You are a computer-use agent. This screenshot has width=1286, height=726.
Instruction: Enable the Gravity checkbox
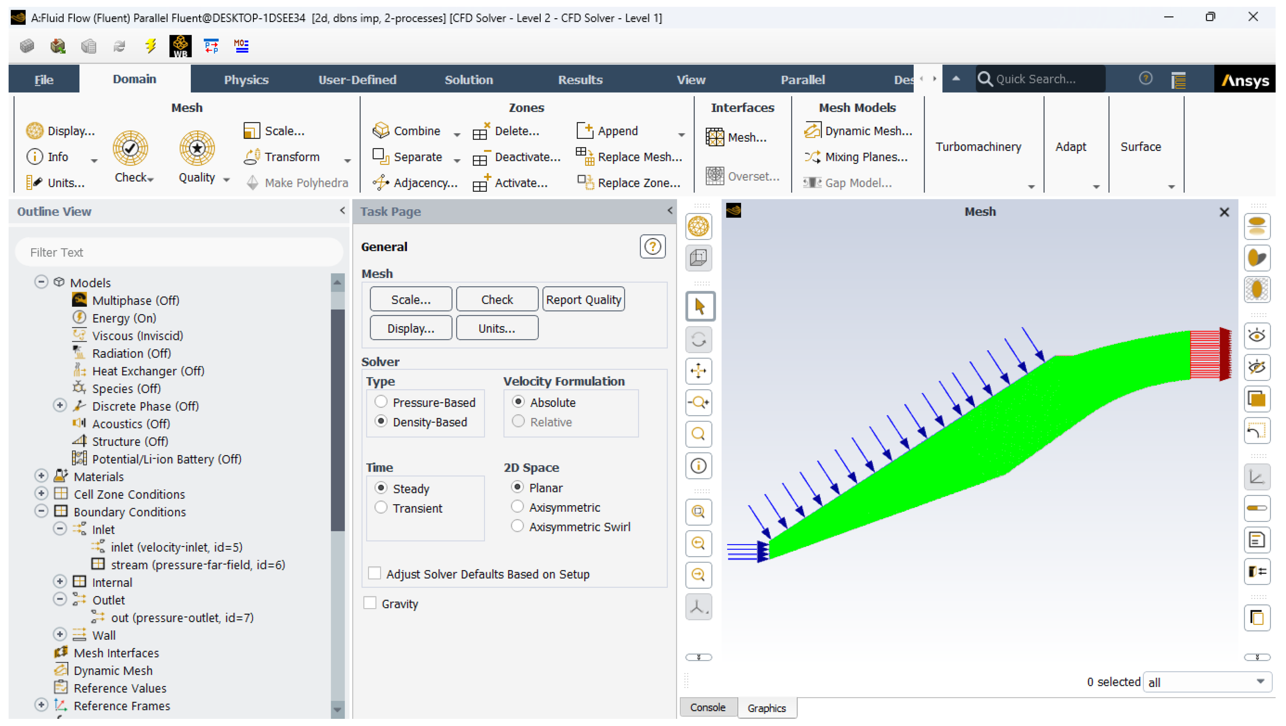[x=370, y=603]
